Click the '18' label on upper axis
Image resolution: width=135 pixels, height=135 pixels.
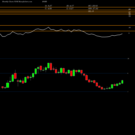coord(130,16)
